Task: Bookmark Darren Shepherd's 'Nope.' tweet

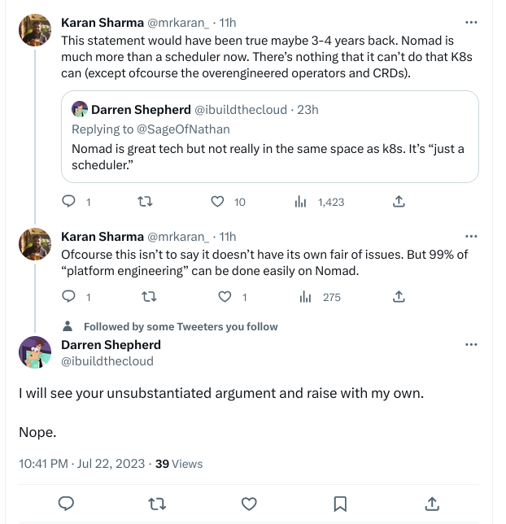Action: pos(340,504)
